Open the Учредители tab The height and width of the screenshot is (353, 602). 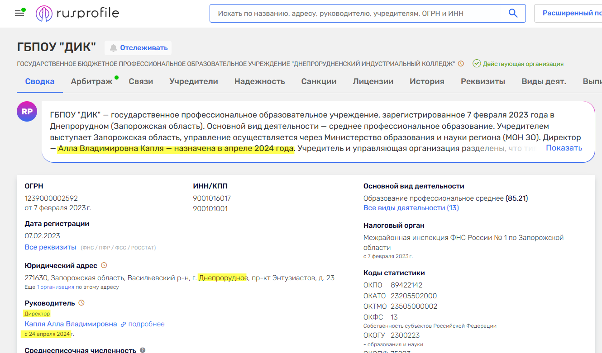point(193,82)
